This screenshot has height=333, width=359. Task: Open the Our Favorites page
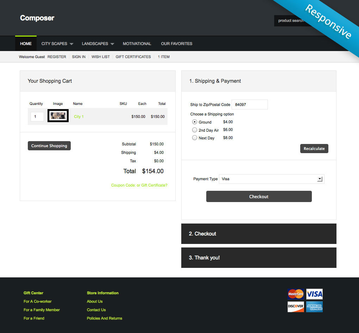(x=177, y=44)
